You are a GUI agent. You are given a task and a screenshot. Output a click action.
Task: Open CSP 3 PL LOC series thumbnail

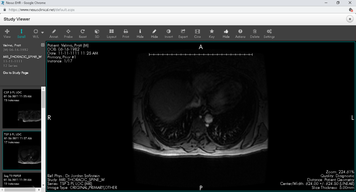[x=22, y=109]
